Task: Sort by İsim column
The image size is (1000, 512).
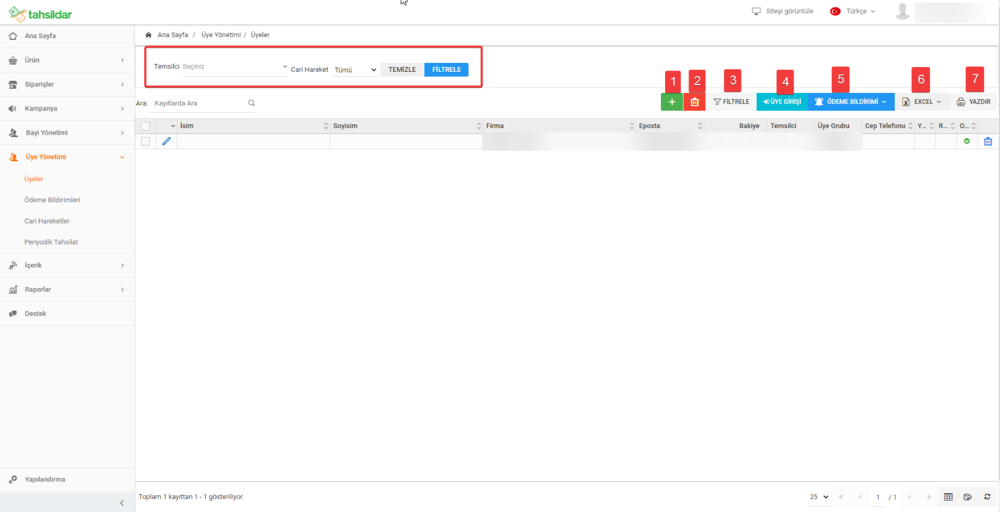Action: 253,126
